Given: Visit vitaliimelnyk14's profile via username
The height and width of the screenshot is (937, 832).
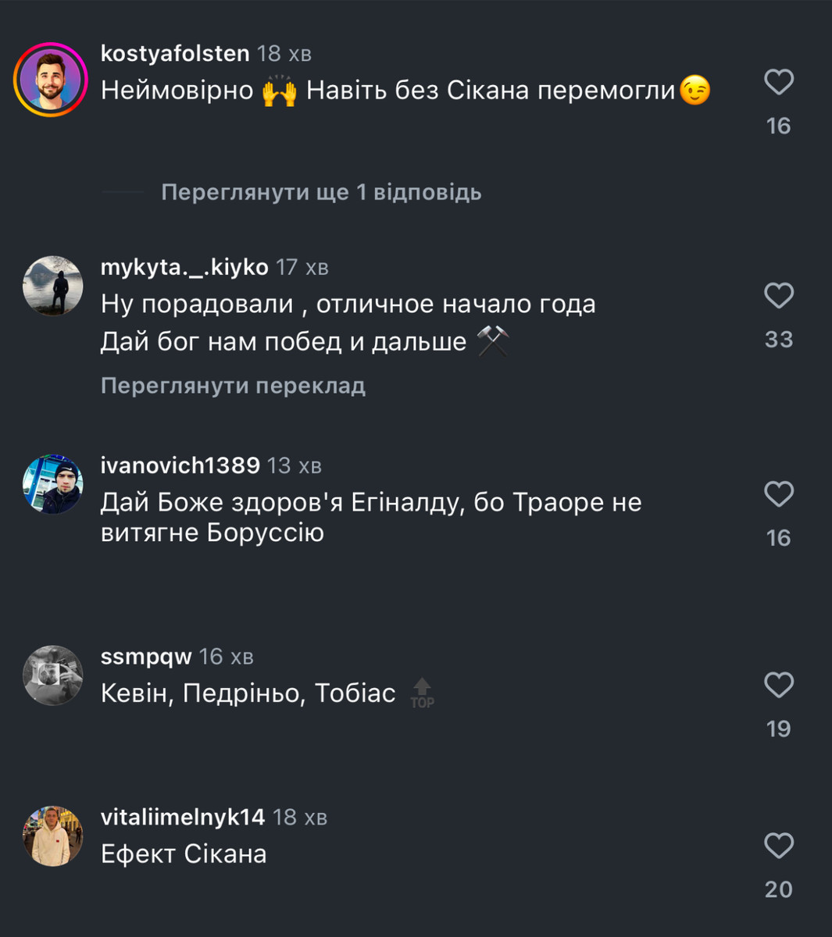Looking at the screenshot, I should click(183, 818).
